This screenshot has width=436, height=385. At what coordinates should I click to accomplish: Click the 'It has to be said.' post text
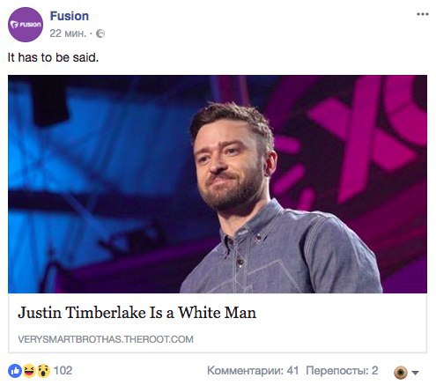point(53,57)
